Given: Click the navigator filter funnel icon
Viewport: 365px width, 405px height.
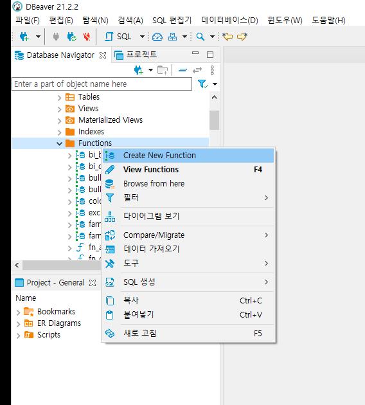Looking at the screenshot, I should click(202, 84).
